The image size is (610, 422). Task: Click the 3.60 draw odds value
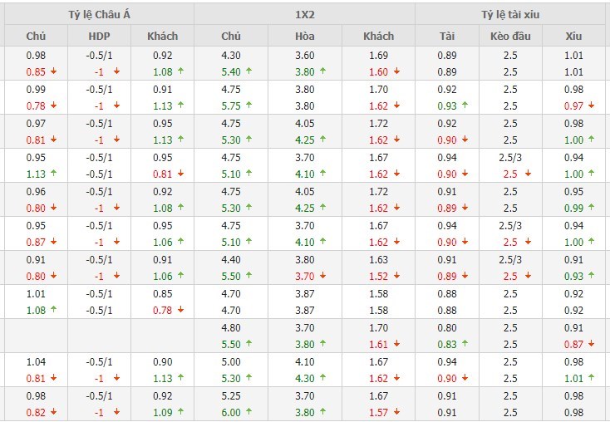[304, 56]
